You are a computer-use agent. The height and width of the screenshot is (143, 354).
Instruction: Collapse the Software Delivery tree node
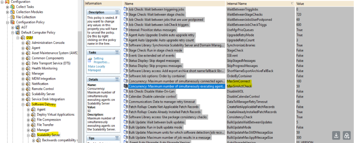coord(23,104)
